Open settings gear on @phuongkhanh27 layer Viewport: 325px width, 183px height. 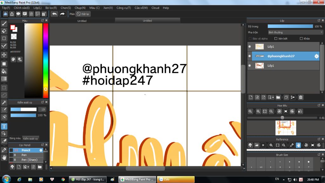click(x=316, y=56)
